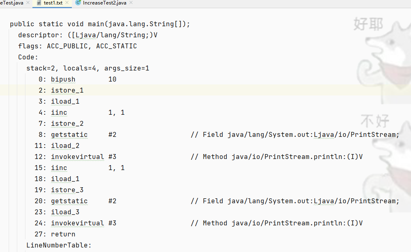This screenshot has height=252, width=411.
Task: Open the partially visible eTest.java tab
Action: (x=11, y=3)
